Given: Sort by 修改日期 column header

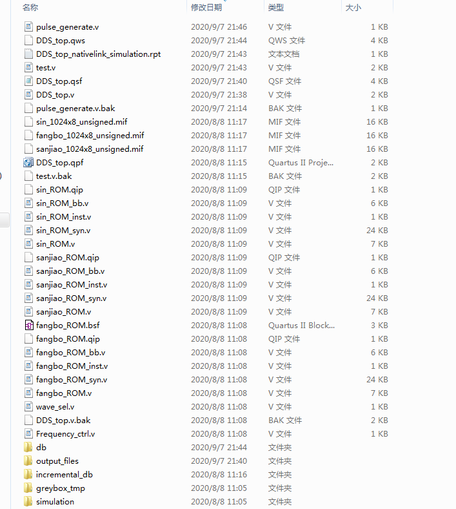Looking at the screenshot, I should click(x=206, y=8).
